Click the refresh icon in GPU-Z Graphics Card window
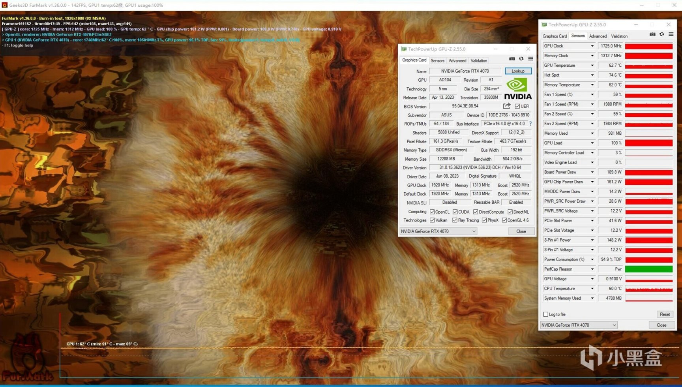Screen dimensions: 682x387 point(521,59)
